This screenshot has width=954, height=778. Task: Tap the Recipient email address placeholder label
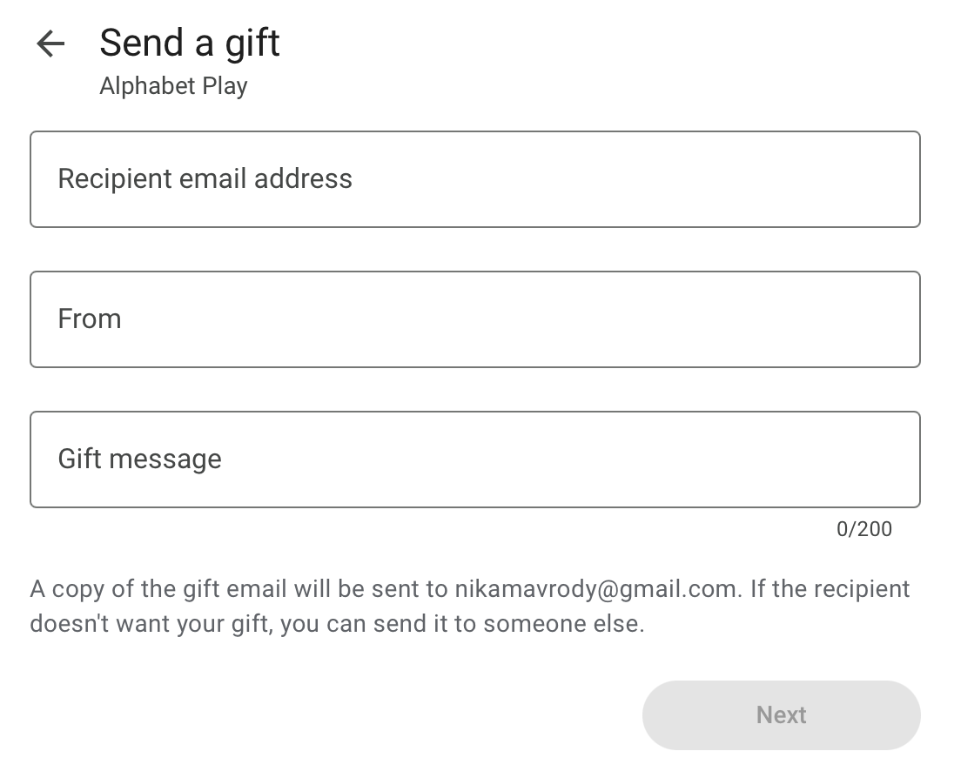pyautogui.click(x=205, y=178)
